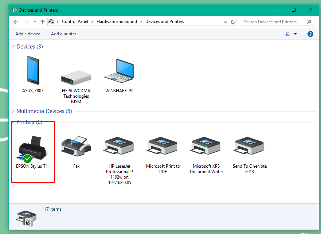The height and width of the screenshot is (234, 321).
Task: Click the ASUS_Z007 label
Action: tap(33, 91)
